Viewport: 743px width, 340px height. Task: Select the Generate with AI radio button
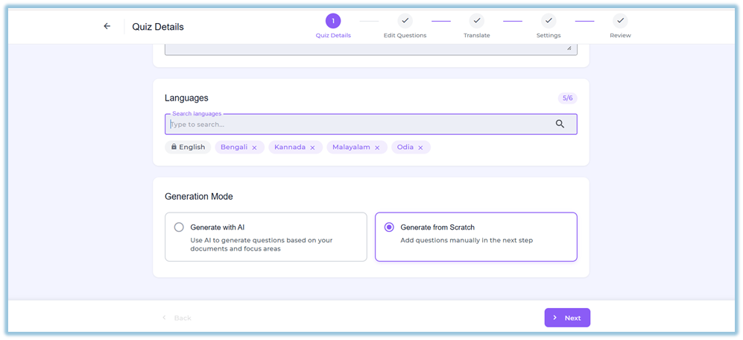179,227
